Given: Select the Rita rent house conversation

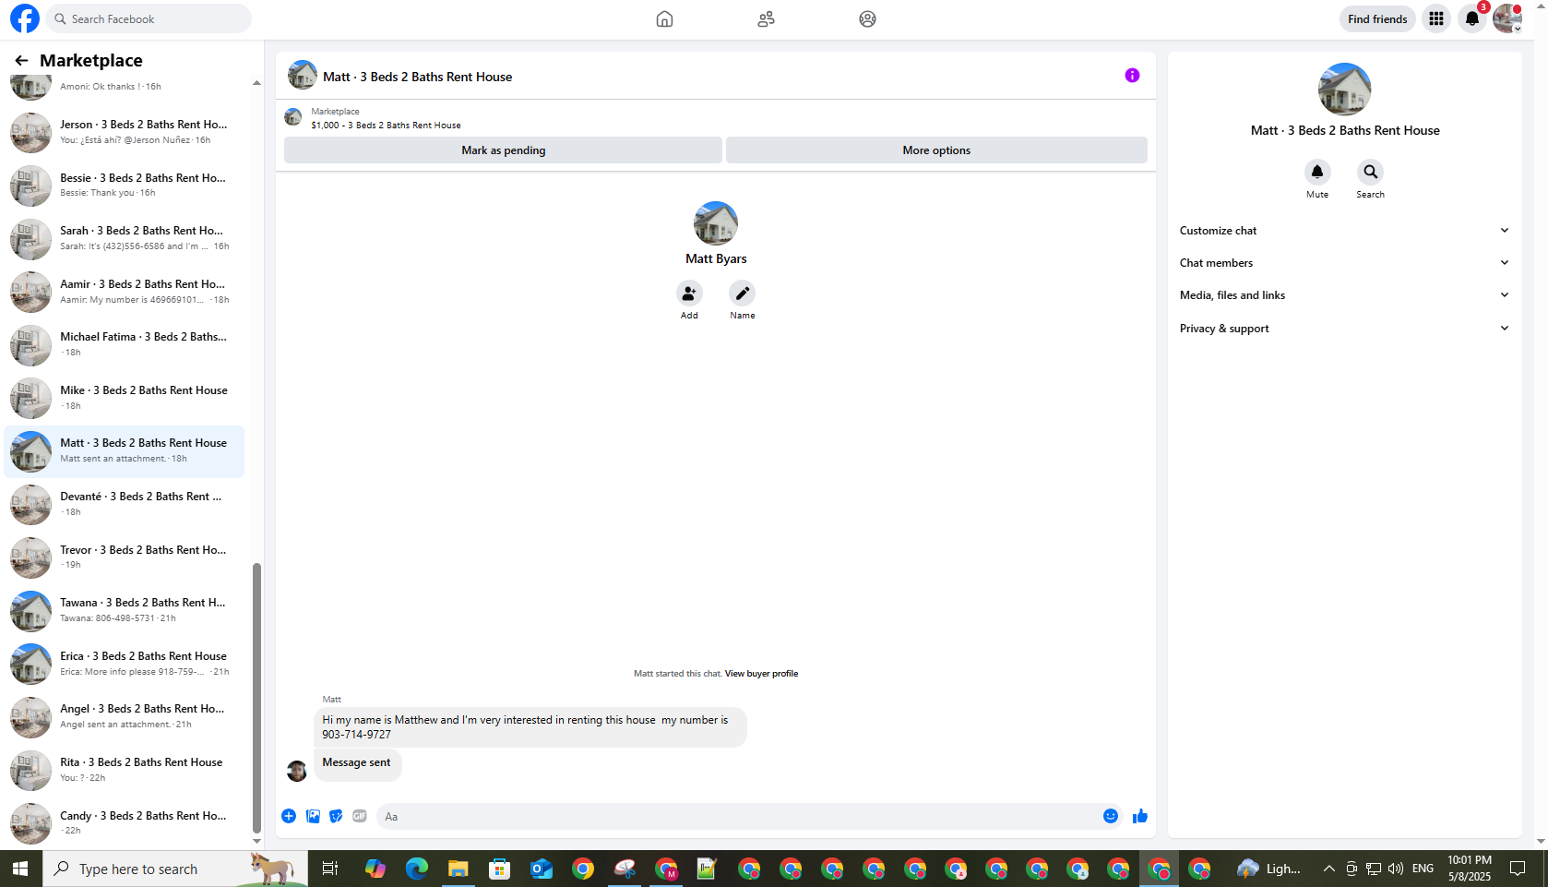Looking at the screenshot, I should [125, 770].
